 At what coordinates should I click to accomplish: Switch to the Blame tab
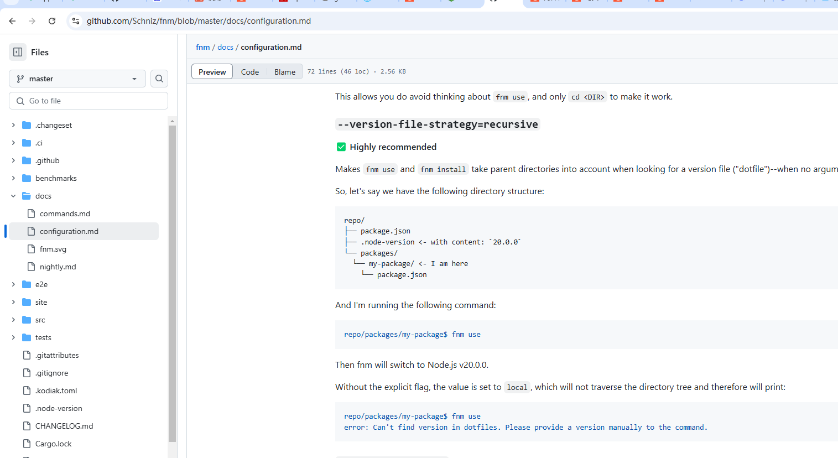(285, 72)
